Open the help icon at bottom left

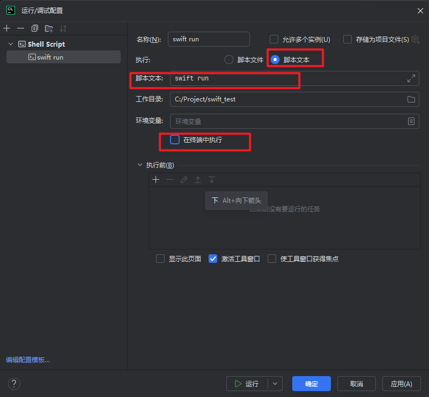tap(14, 384)
